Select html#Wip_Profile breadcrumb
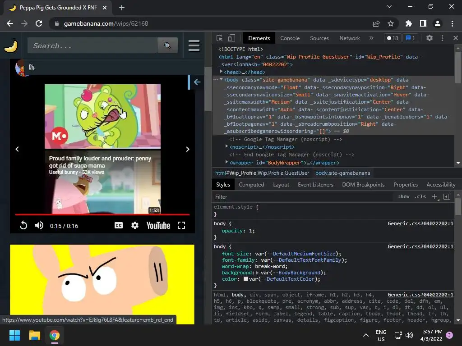 tap(262, 173)
